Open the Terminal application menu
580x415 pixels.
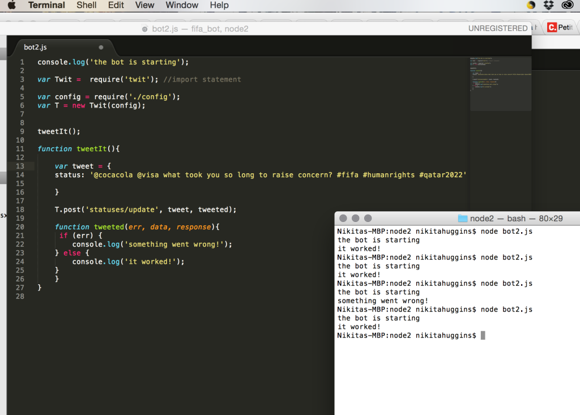pos(46,5)
